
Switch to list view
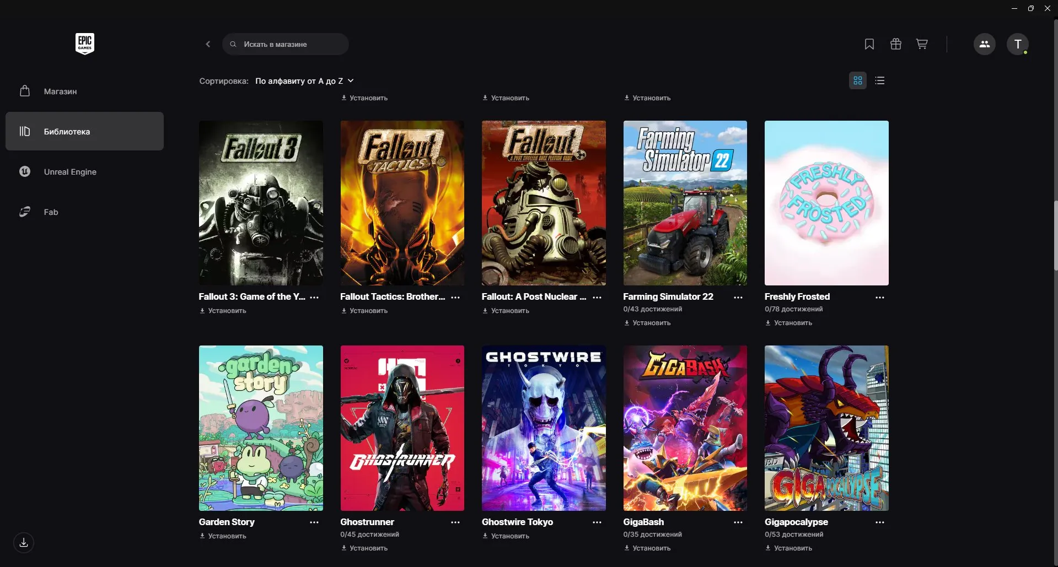tap(880, 80)
